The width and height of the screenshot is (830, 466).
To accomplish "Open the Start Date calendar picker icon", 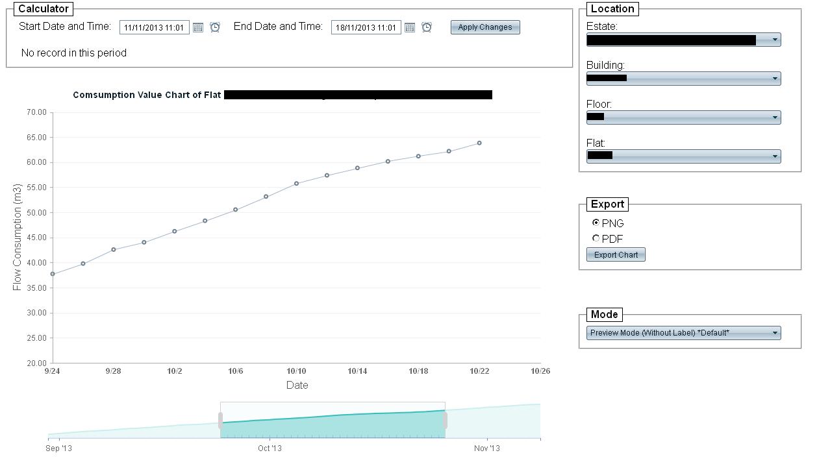I will pyautogui.click(x=198, y=27).
